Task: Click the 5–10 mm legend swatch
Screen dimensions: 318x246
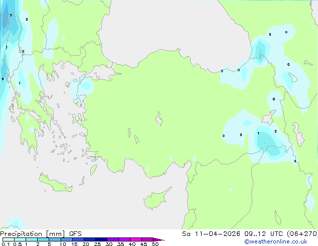Action: click(55, 239)
